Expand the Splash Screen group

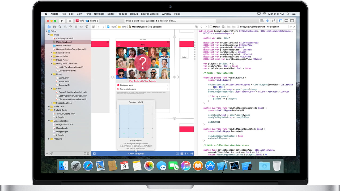pyautogui.click(x=51, y=53)
